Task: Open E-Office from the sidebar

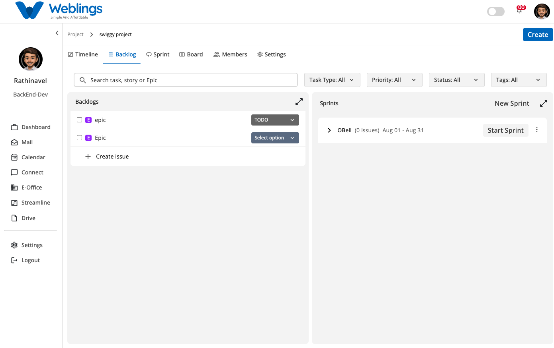Action: 26,188
